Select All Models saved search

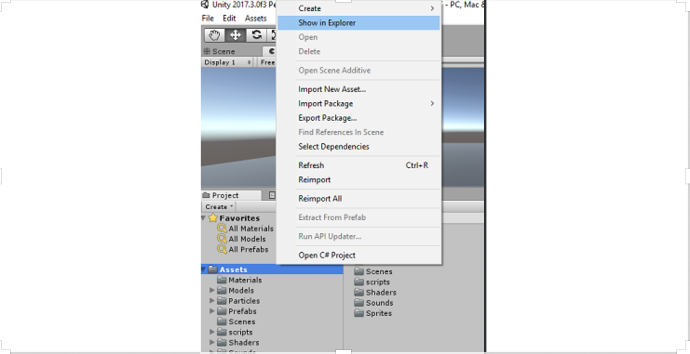tap(247, 239)
